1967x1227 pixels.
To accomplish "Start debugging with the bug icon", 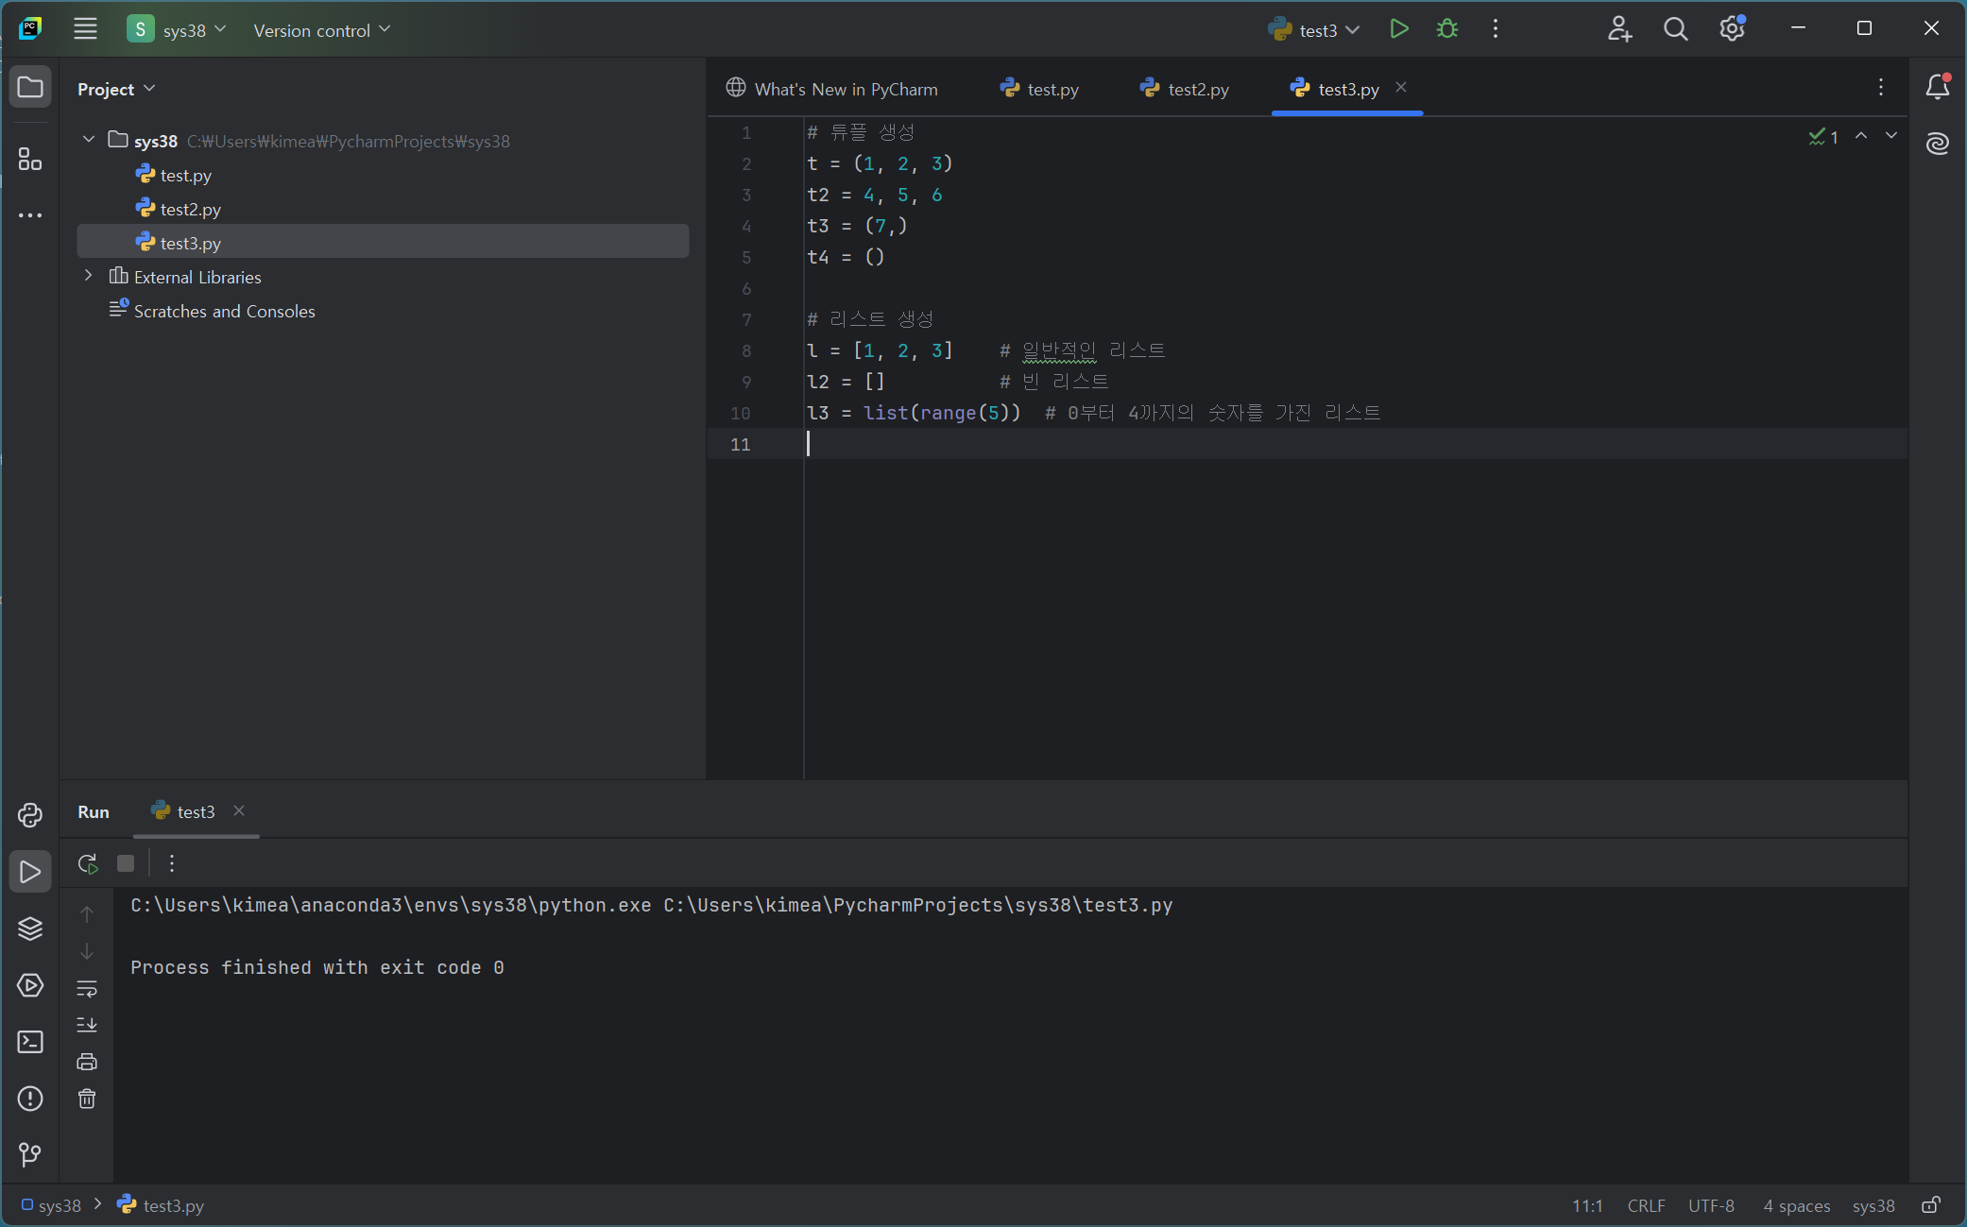I will coord(1446,29).
